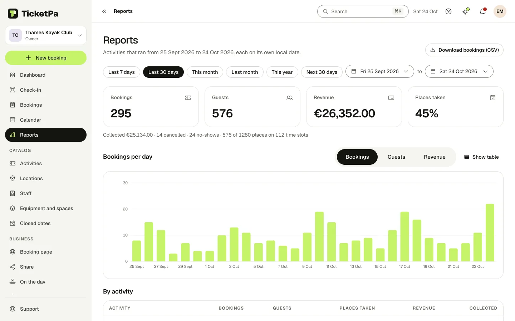
Task: Switch chart to the Bookings tab
Action: pyautogui.click(x=357, y=157)
